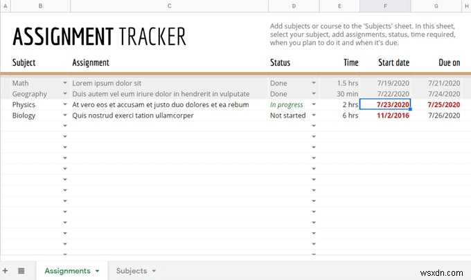
Task: Select the Assignments sheet tab
Action: coord(67,271)
